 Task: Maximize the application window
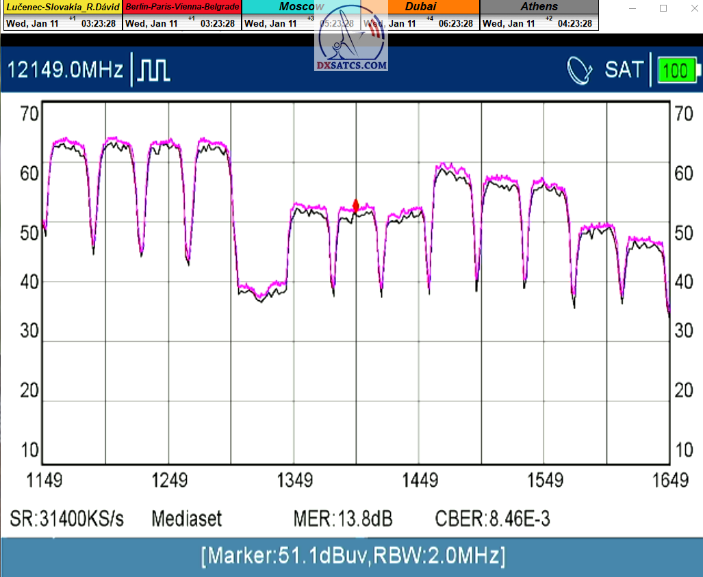pyautogui.click(x=663, y=8)
